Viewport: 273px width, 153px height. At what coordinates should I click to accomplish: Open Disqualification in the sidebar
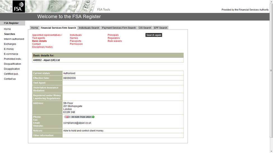(12, 64)
